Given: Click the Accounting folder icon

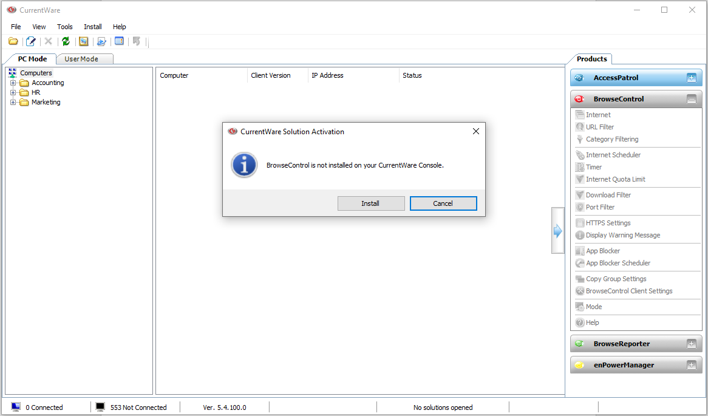Looking at the screenshot, I should 24,83.
